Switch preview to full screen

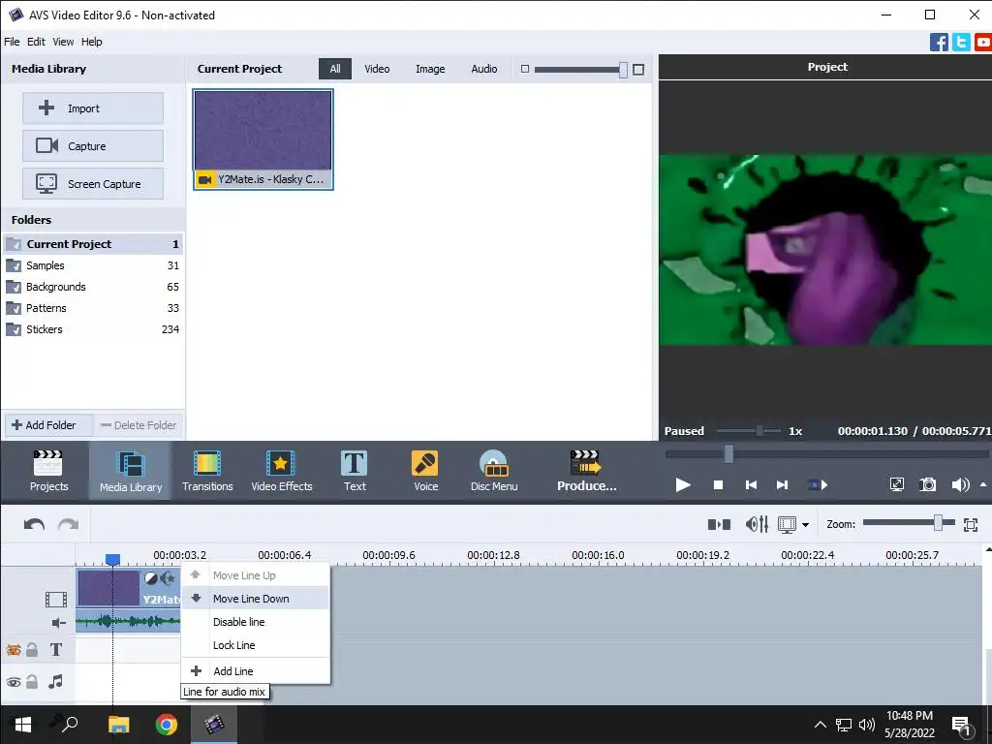coord(896,484)
